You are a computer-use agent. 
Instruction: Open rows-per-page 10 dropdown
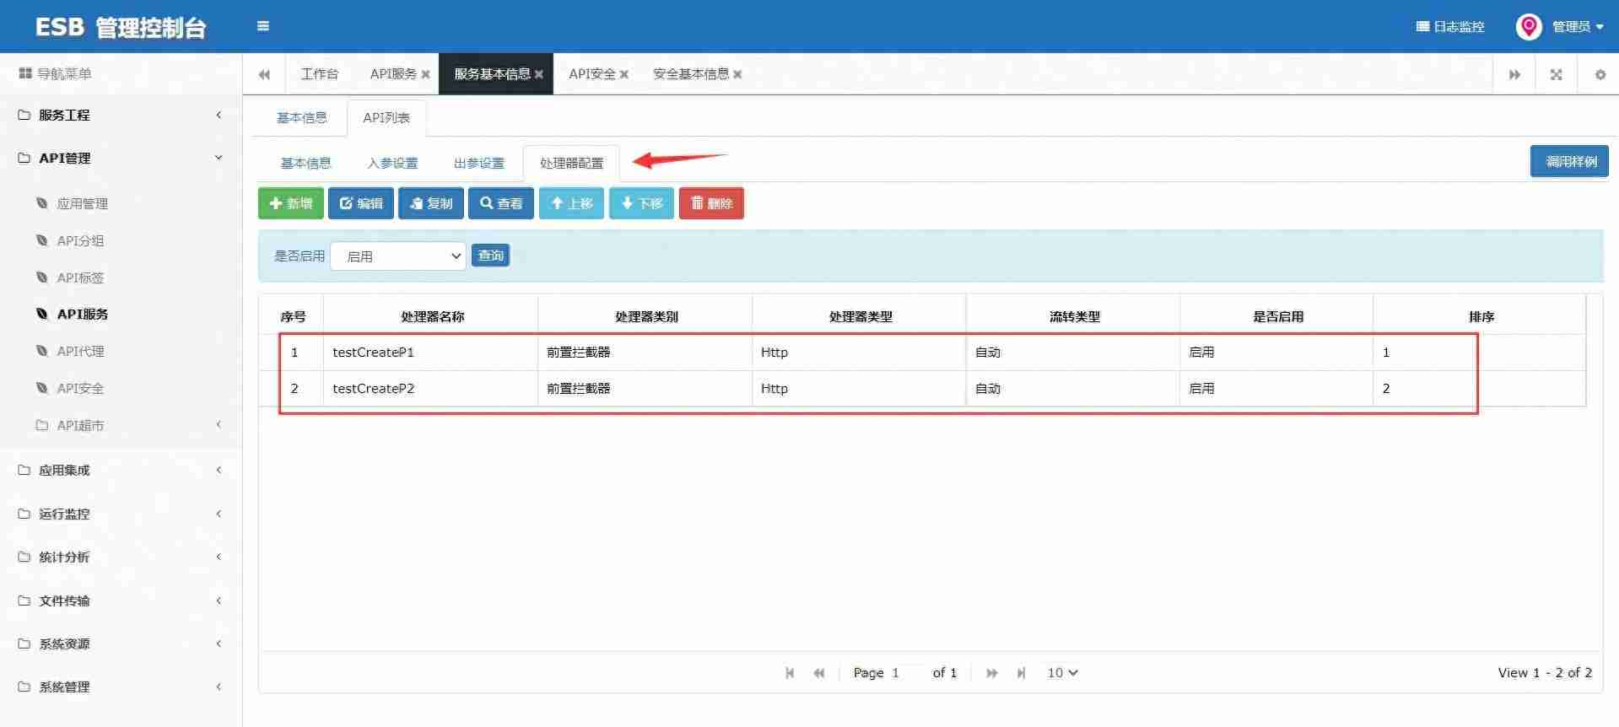click(x=1062, y=673)
